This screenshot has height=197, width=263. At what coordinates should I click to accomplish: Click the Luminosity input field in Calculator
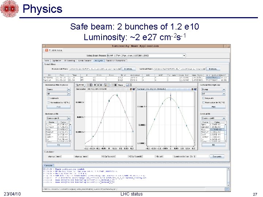(x=202, y=157)
